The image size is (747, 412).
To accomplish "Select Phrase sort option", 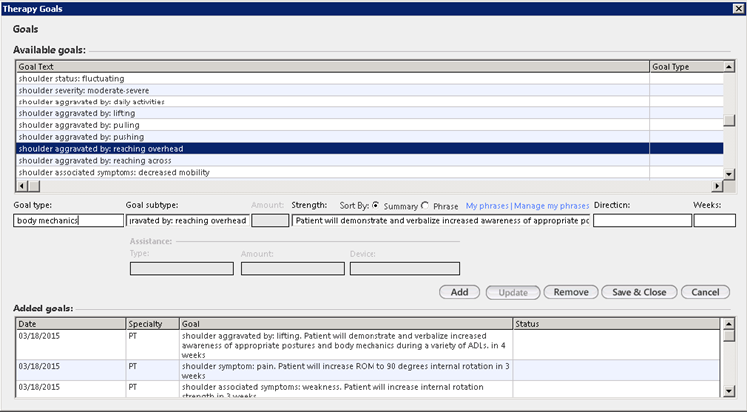I will (425, 206).
